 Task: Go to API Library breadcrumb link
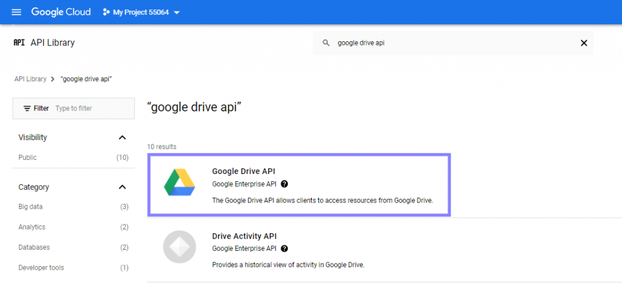pos(30,79)
